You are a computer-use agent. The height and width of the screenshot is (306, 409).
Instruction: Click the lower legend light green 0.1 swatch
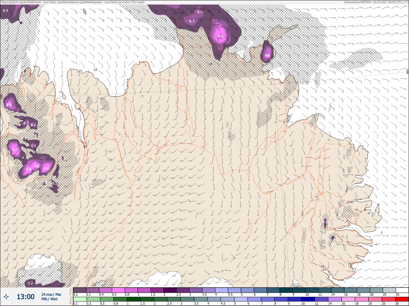[80, 299]
